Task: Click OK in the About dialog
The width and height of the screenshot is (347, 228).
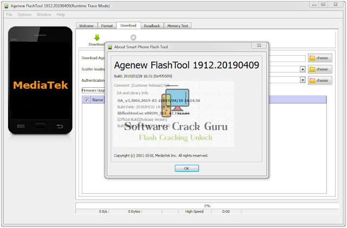Action: point(187,168)
